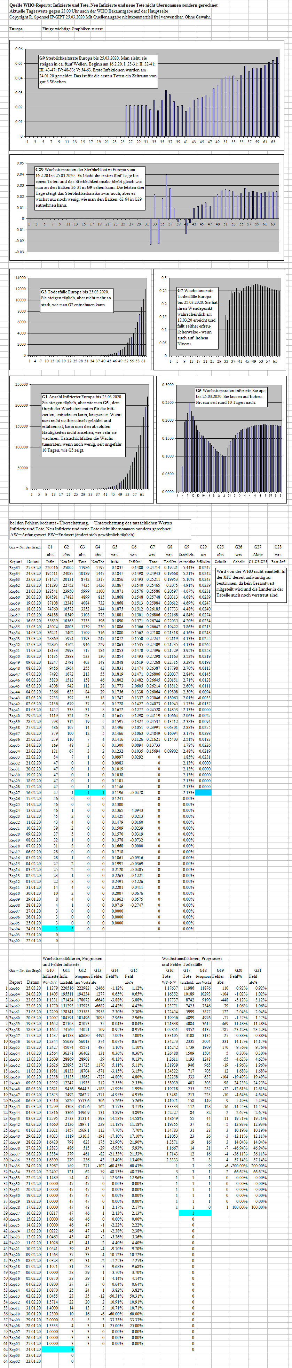
Task: Select the 'Neu Inf' column sub-header
Action: point(66,561)
